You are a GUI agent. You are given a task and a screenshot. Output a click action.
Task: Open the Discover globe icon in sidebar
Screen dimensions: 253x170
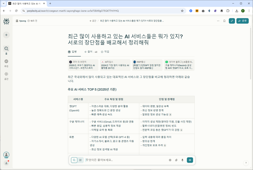[6, 61]
